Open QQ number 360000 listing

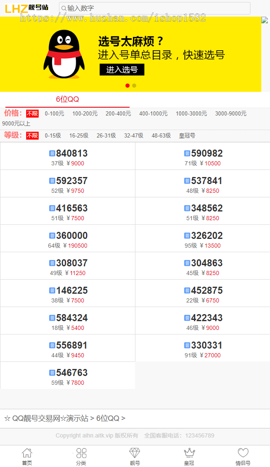pyautogui.click(x=71, y=236)
